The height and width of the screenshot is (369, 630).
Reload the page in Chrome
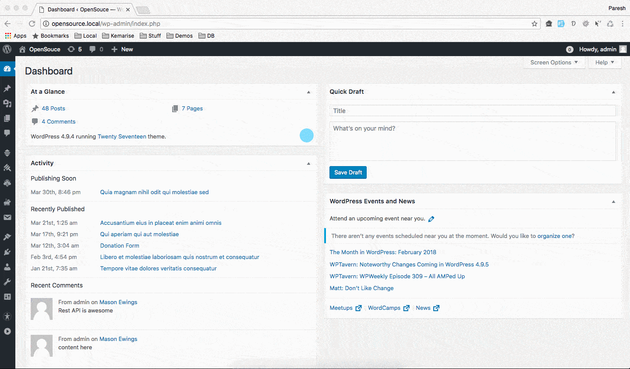[32, 24]
